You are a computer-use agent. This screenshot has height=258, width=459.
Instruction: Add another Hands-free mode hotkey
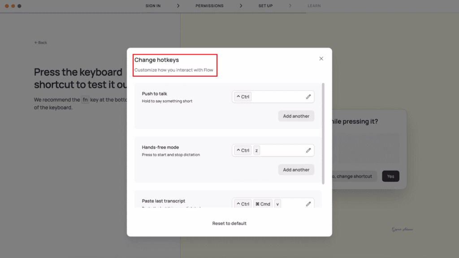[x=296, y=170]
